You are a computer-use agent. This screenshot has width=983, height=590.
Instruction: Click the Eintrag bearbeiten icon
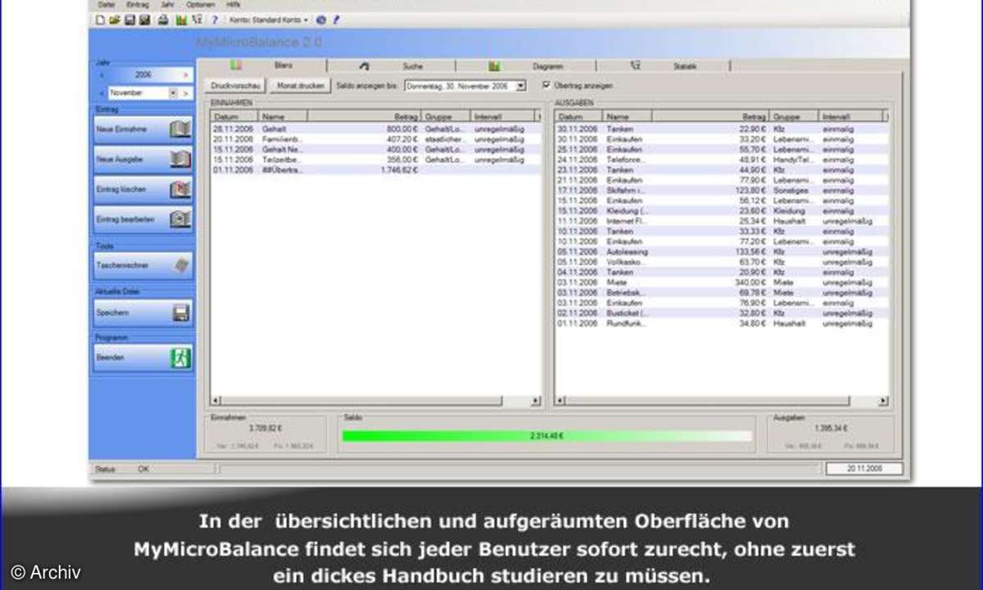pos(180,220)
